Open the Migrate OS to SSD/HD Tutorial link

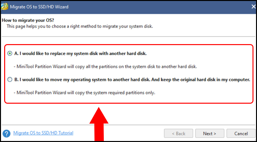pyautogui.click(x=43, y=133)
